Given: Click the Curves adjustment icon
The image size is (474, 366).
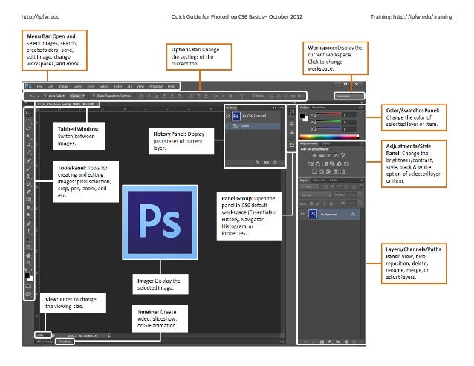Looking at the screenshot, I should click(x=328, y=155).
